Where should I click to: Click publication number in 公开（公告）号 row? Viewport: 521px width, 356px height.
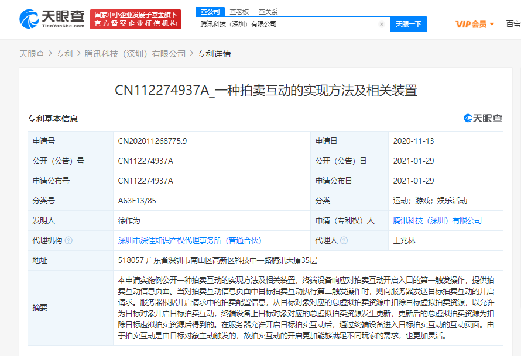[145, 161]
